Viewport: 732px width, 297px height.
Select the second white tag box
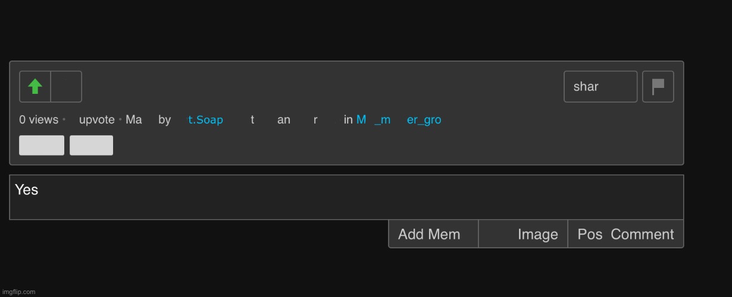click(x=91, y=146)
